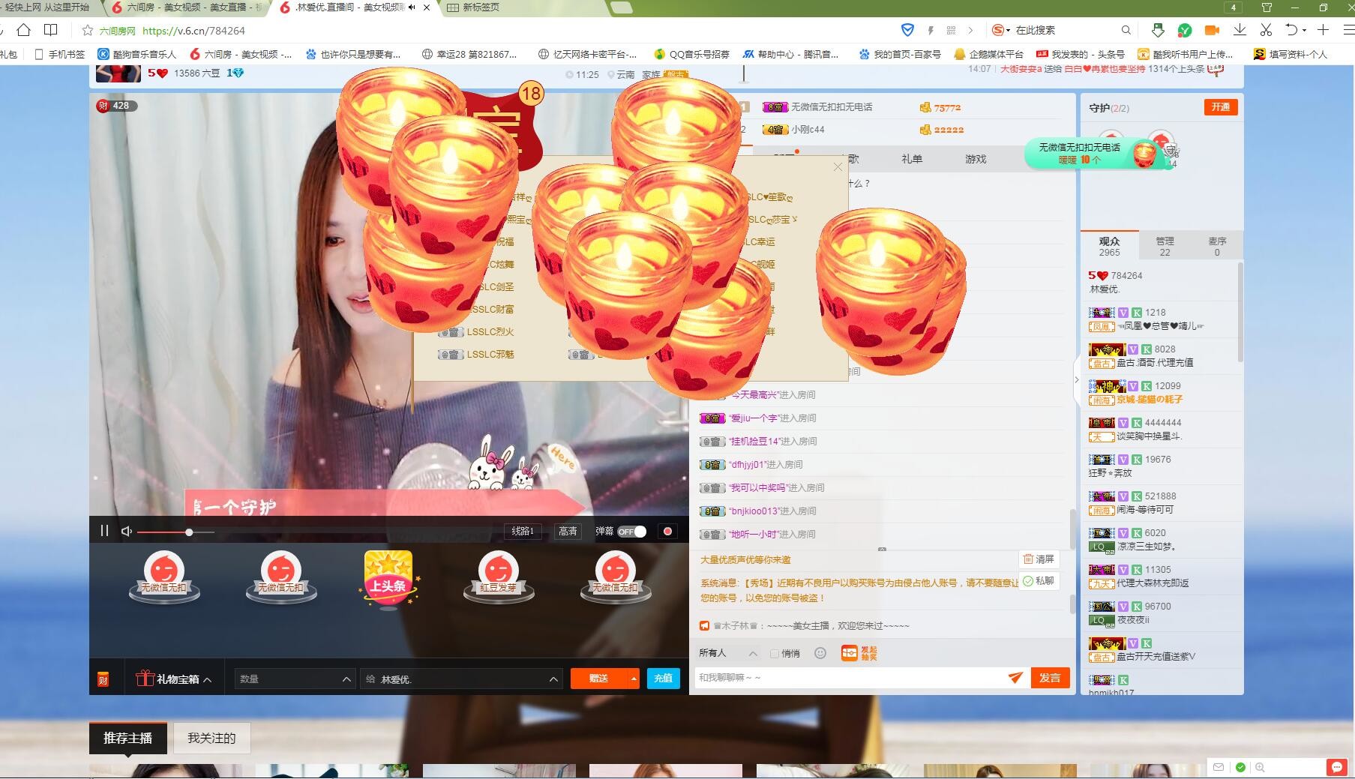Open the green circle extension icon
Image resolution: width=1355 pixels, height=779 pixels.
[x=1185, y=30]
